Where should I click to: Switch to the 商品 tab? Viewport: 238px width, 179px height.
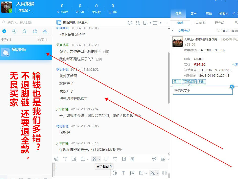point(208,13)
